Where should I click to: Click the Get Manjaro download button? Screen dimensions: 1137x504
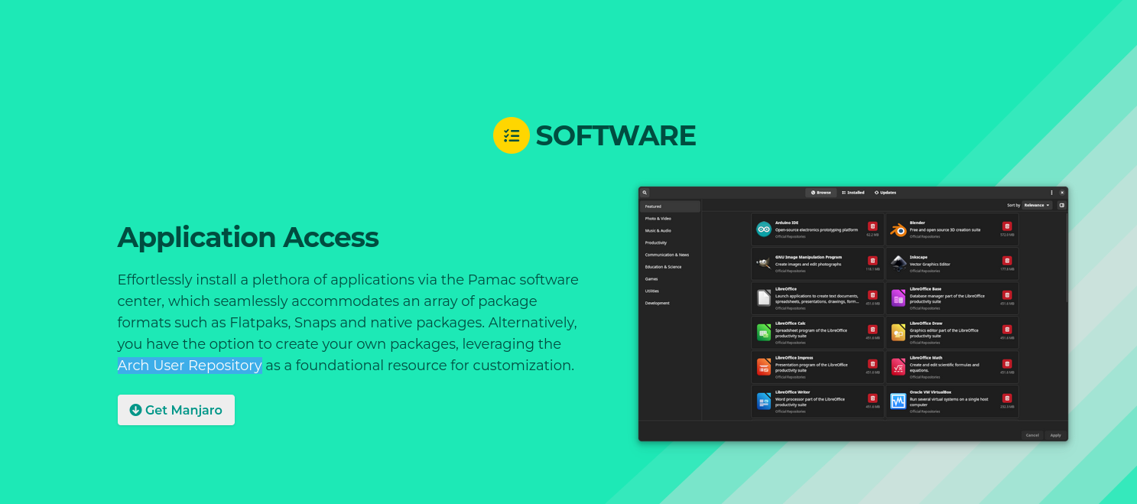[176, 410]
